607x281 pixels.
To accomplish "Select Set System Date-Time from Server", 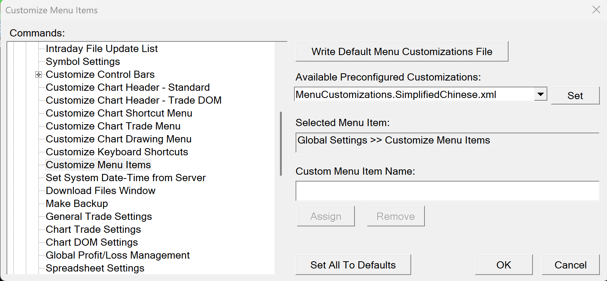I will coord(126,178).
